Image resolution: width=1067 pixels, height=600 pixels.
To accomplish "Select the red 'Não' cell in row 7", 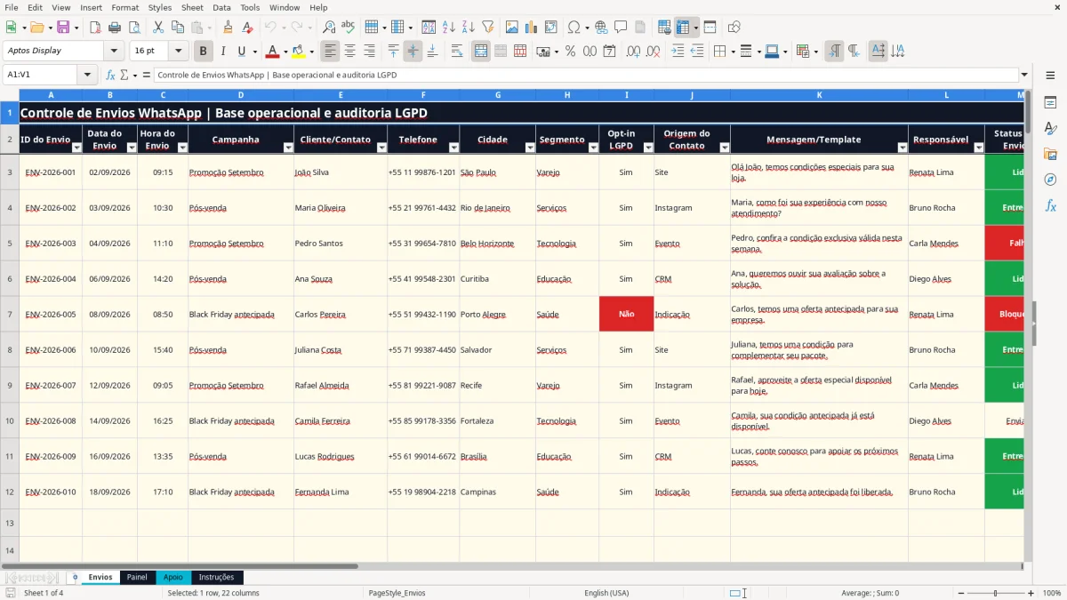I will (626, 314).
